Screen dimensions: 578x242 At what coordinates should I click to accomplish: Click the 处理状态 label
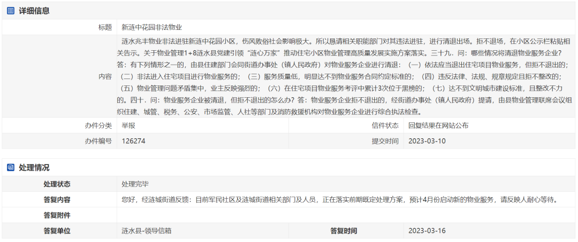click(57, 184)
